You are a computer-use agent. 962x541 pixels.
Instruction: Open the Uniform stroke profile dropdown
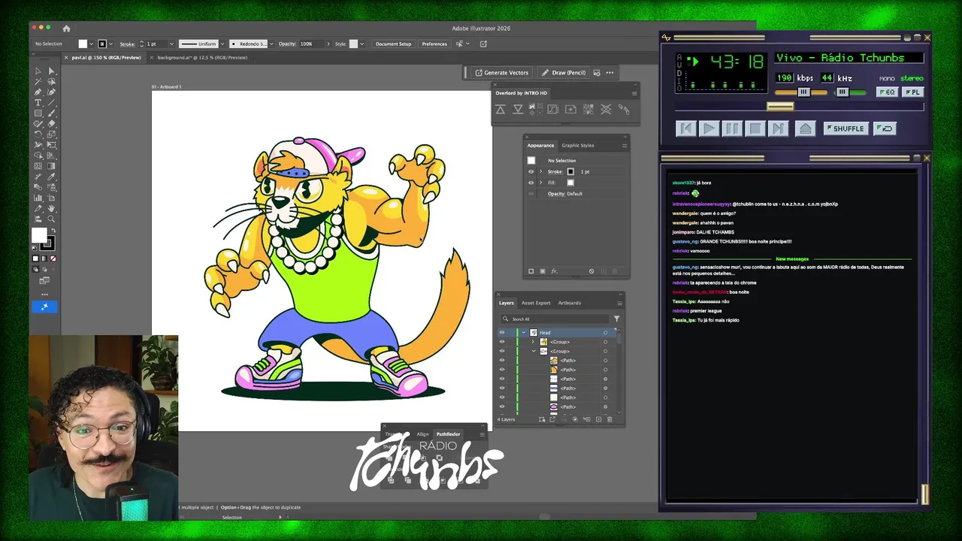click(x=222, y=44)
